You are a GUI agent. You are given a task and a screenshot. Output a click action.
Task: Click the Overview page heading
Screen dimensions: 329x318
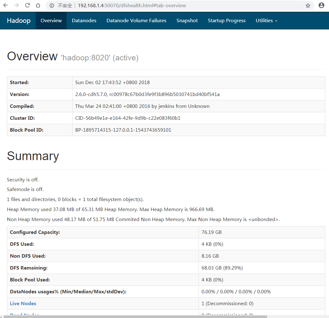click(32, 56)
